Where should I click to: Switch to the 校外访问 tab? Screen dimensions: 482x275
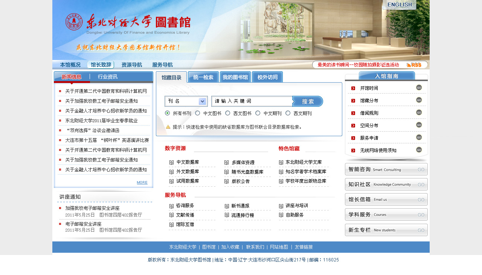267,77
